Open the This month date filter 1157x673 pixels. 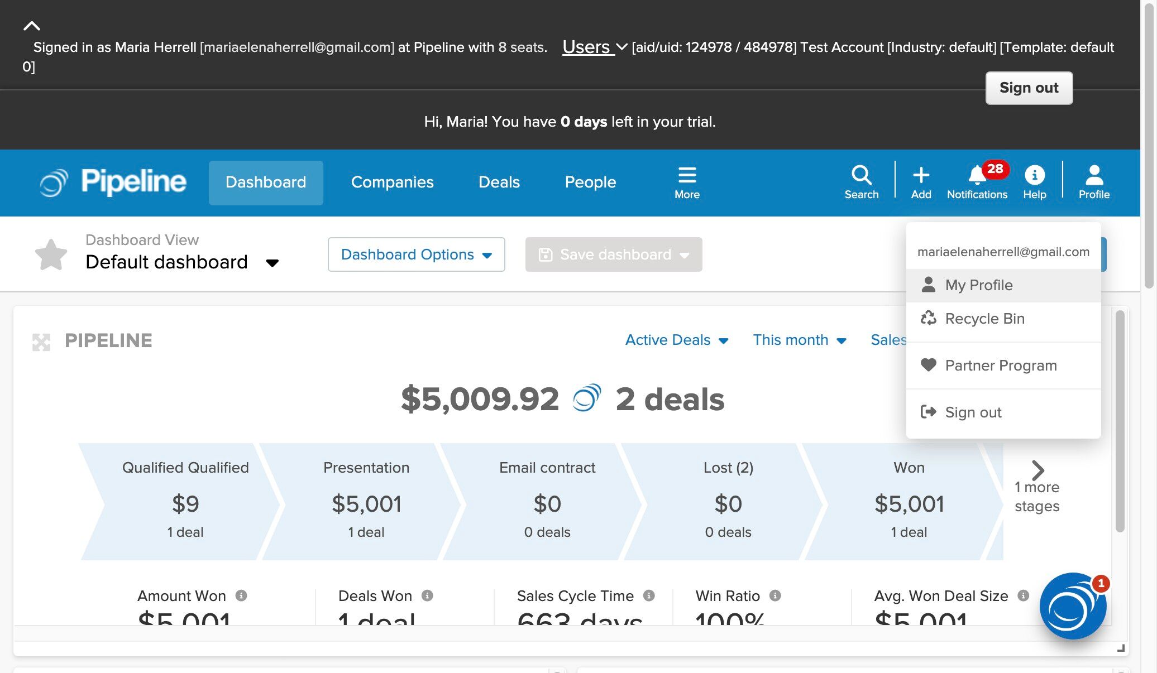pos(799,340)
